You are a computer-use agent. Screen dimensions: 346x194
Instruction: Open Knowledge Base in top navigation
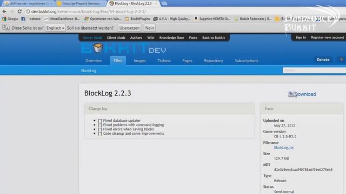point(172,38)
